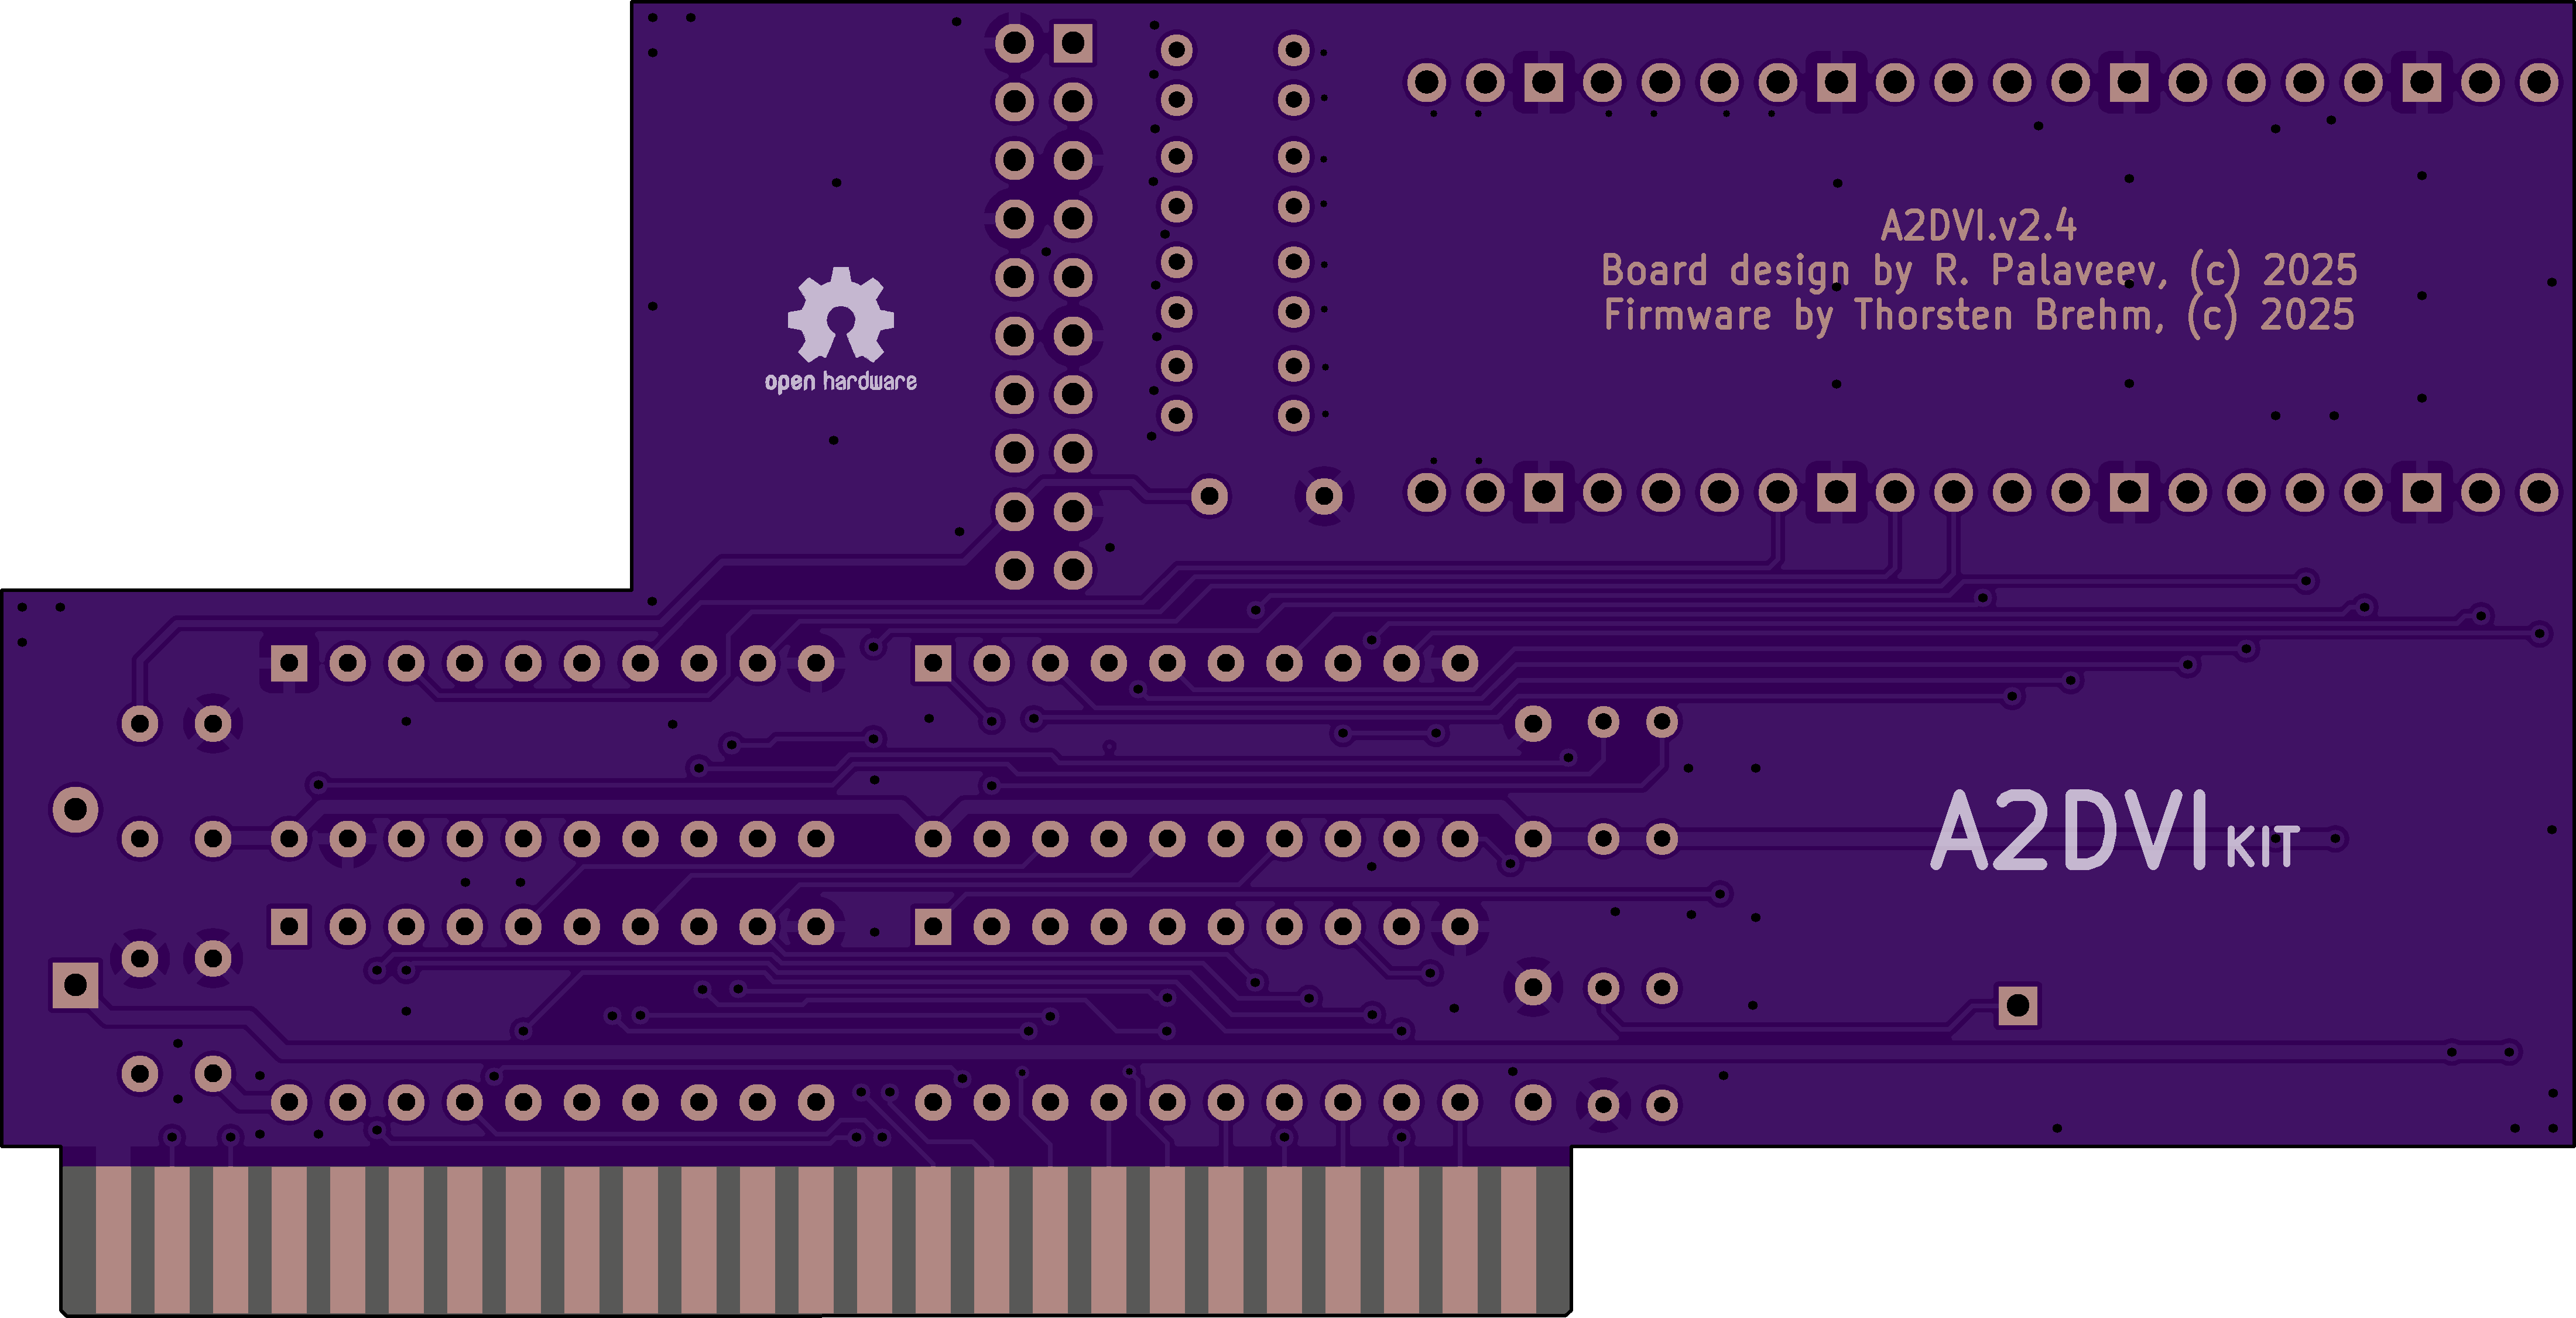Click the isolated square pad below A2DVI KIT
Image resolution: width=2576 pixels, height=1318 pixels.
pyautogui.click(x=2018, y=1006)
